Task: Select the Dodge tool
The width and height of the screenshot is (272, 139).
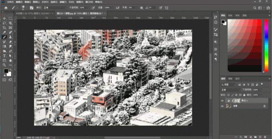Action: 5,51
